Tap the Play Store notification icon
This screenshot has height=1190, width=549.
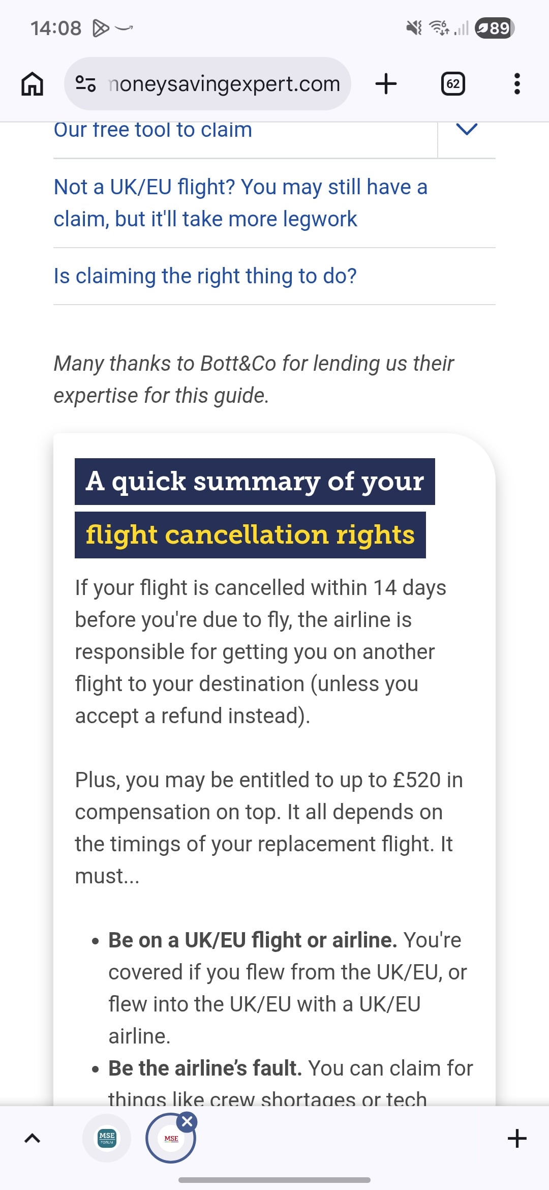101,28
